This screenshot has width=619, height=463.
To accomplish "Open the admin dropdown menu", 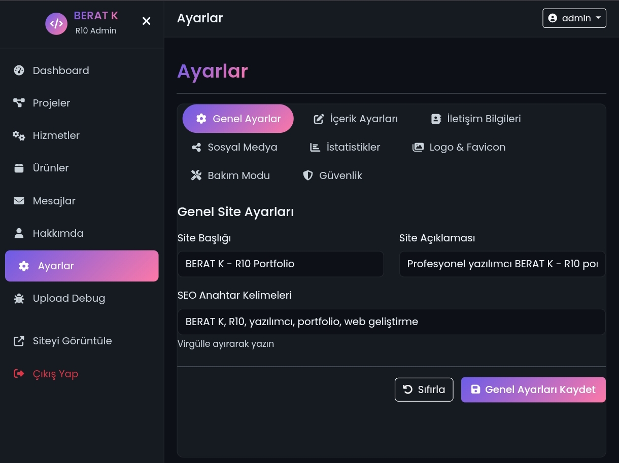I will 574,18.
